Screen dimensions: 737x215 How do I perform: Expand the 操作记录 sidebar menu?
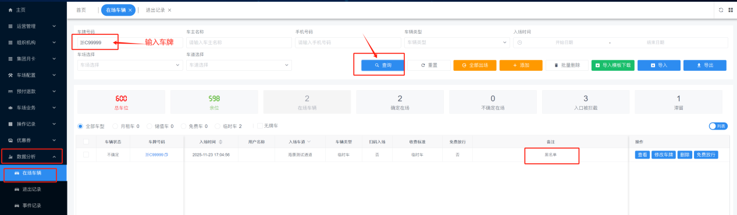(54, 124)
